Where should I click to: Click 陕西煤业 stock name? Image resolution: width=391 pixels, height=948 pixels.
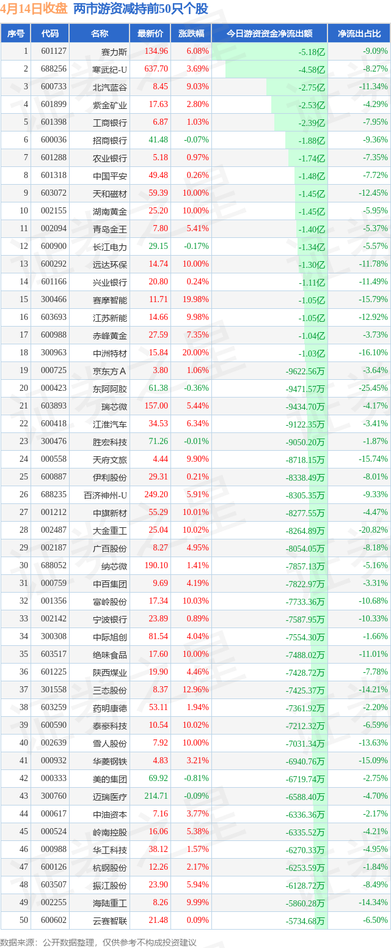110,673
